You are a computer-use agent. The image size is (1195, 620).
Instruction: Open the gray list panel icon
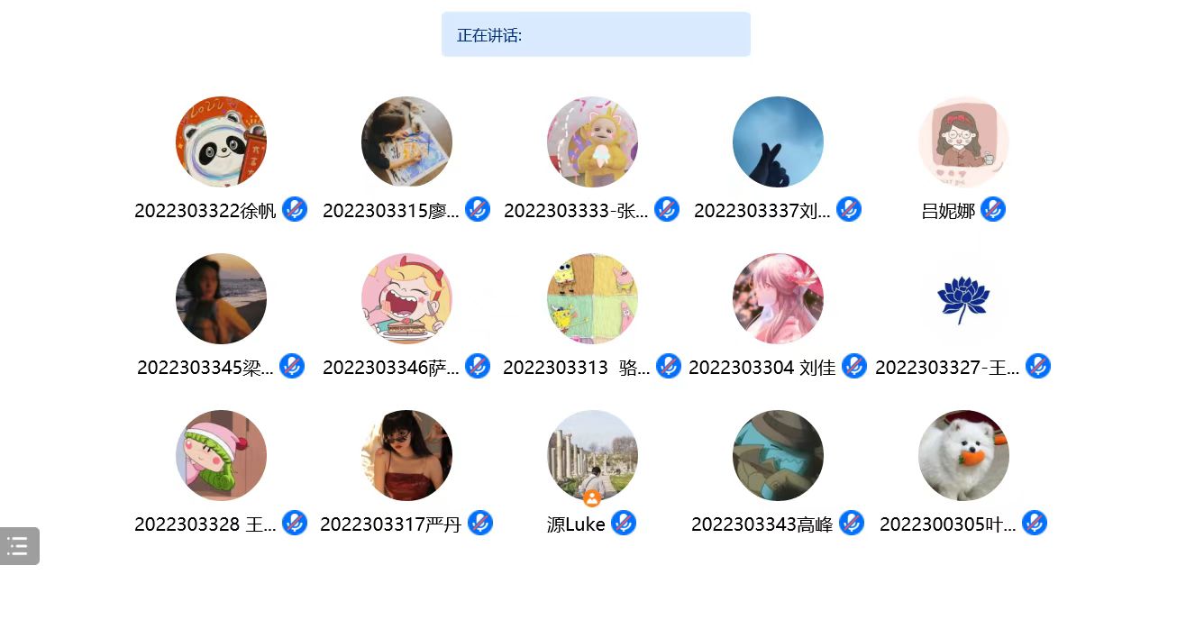pyautogui.click(x=19, y=545)
